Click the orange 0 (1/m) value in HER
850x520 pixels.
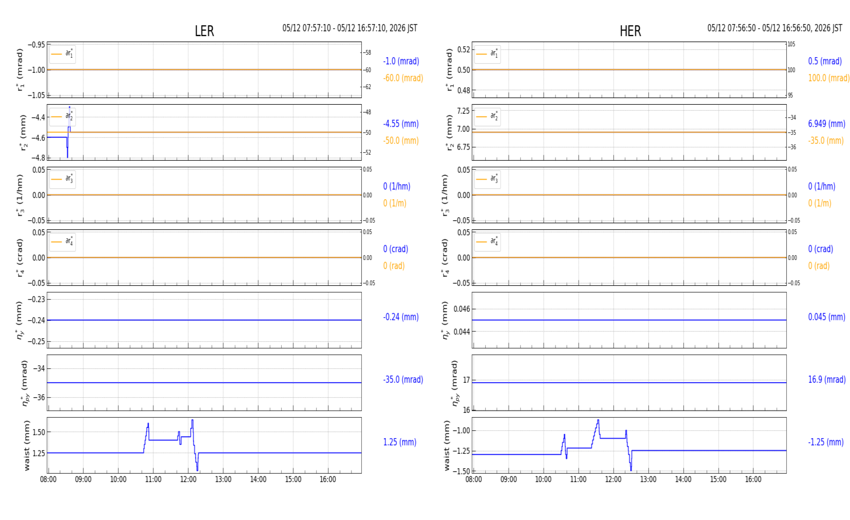[x=819, y=203]
